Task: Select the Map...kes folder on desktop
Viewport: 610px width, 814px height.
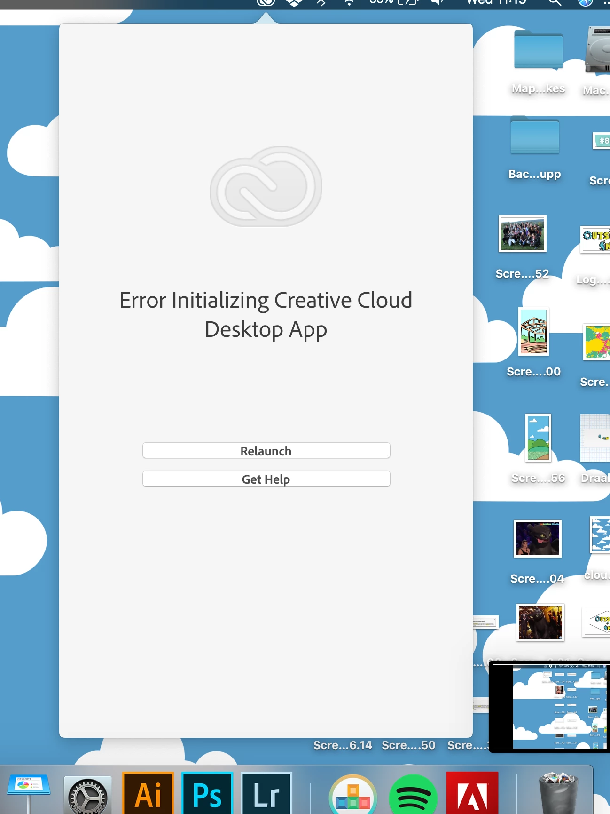Action: (x=539, y=50)
